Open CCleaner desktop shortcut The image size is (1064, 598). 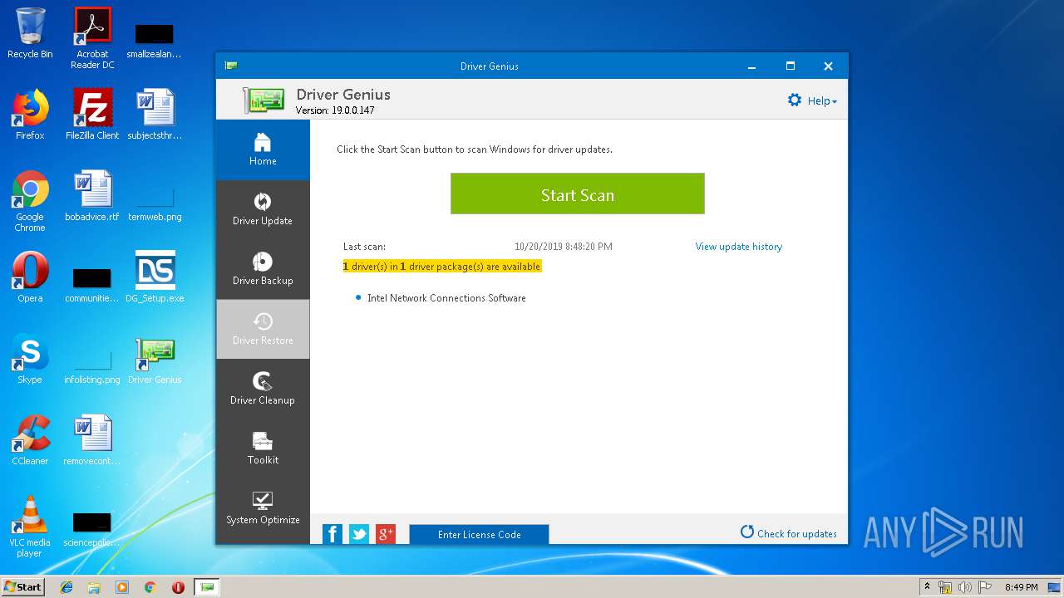coord(30,440)
